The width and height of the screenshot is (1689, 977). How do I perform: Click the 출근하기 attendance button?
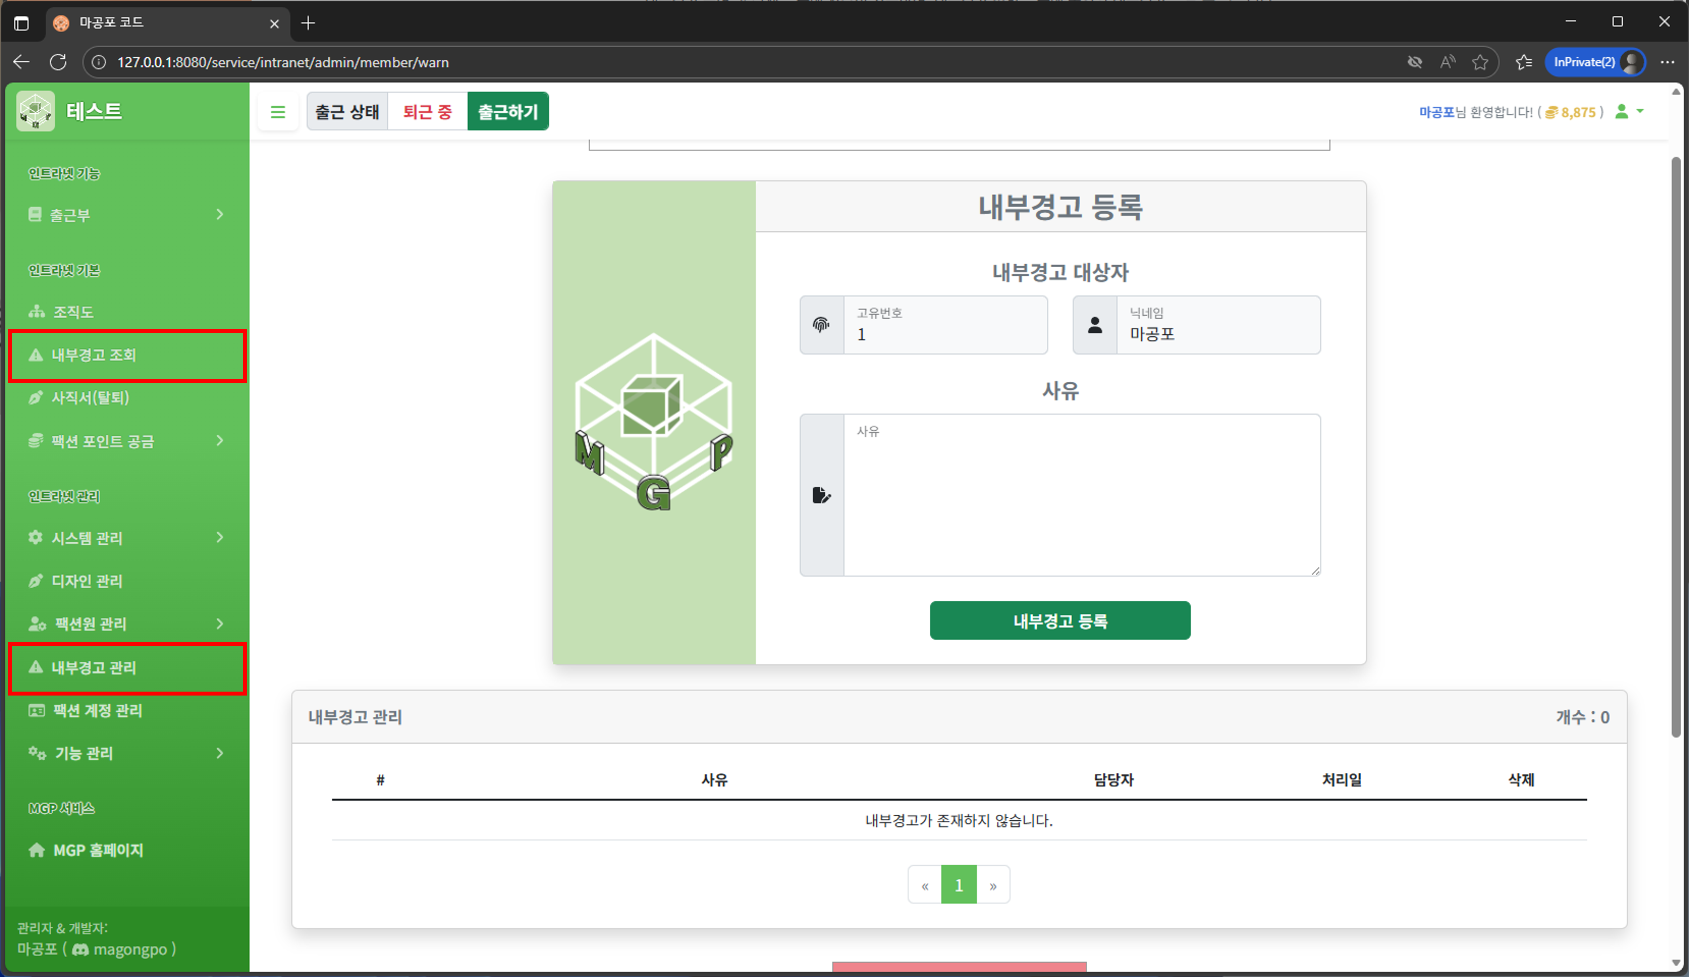pos(507,111)
